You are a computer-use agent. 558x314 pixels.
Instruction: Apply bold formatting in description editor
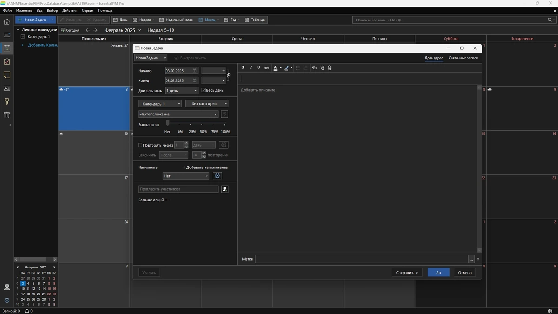[243, 67]
